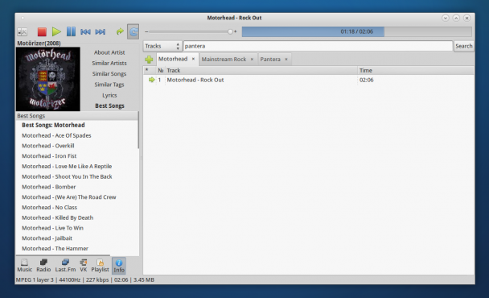Click the Search button
Viewport: 489px width, 298px height.
click(x=464, y=46)
